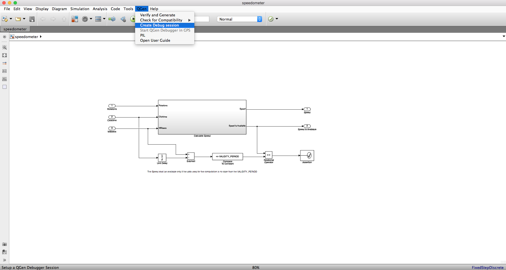Run simulation with the green play button
The image size is (506, 270).
(x=133, y=19)
